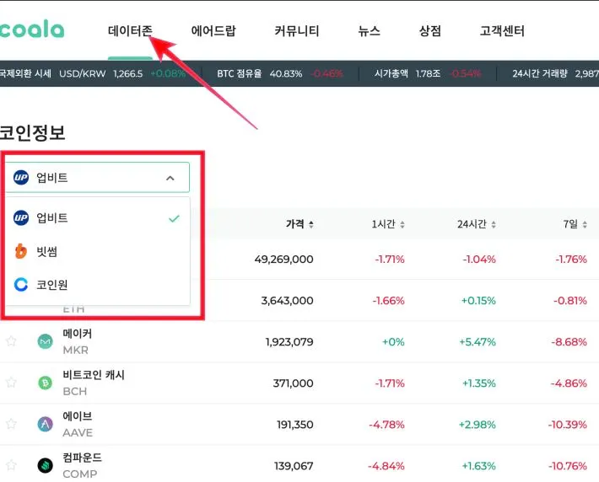Sort table by 24시간 column

tap(477, 224)
